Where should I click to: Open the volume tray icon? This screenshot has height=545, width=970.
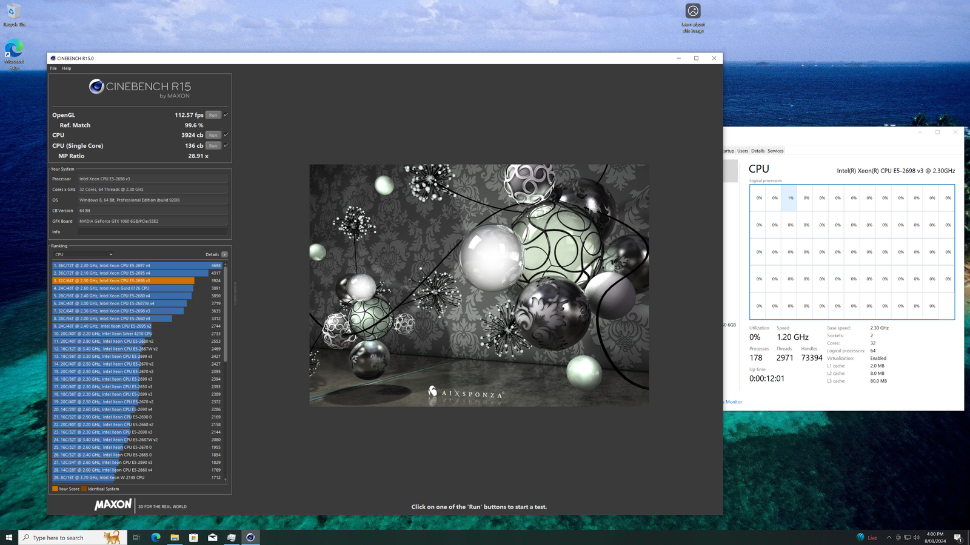coord(917,538)
